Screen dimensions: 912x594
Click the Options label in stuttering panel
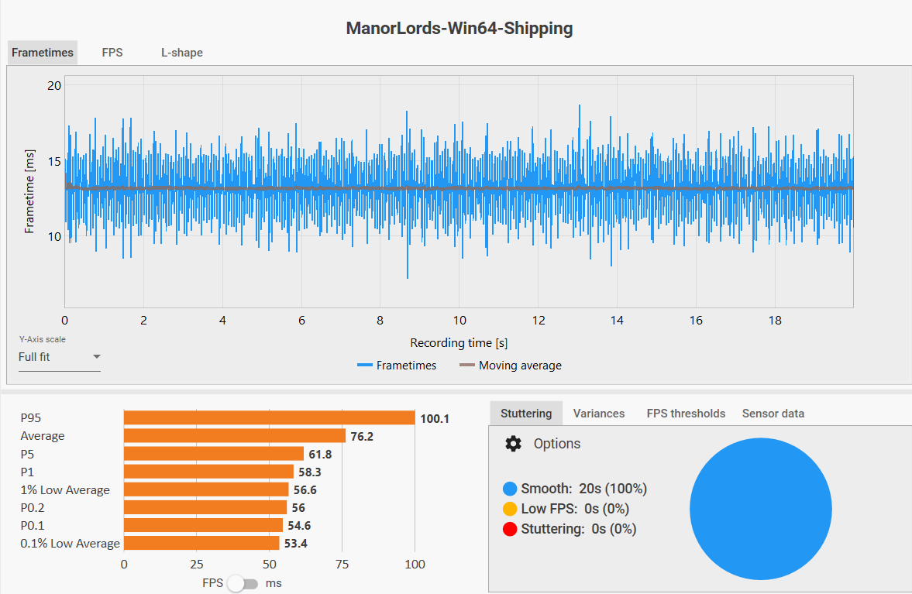click(x=557, y=444)
